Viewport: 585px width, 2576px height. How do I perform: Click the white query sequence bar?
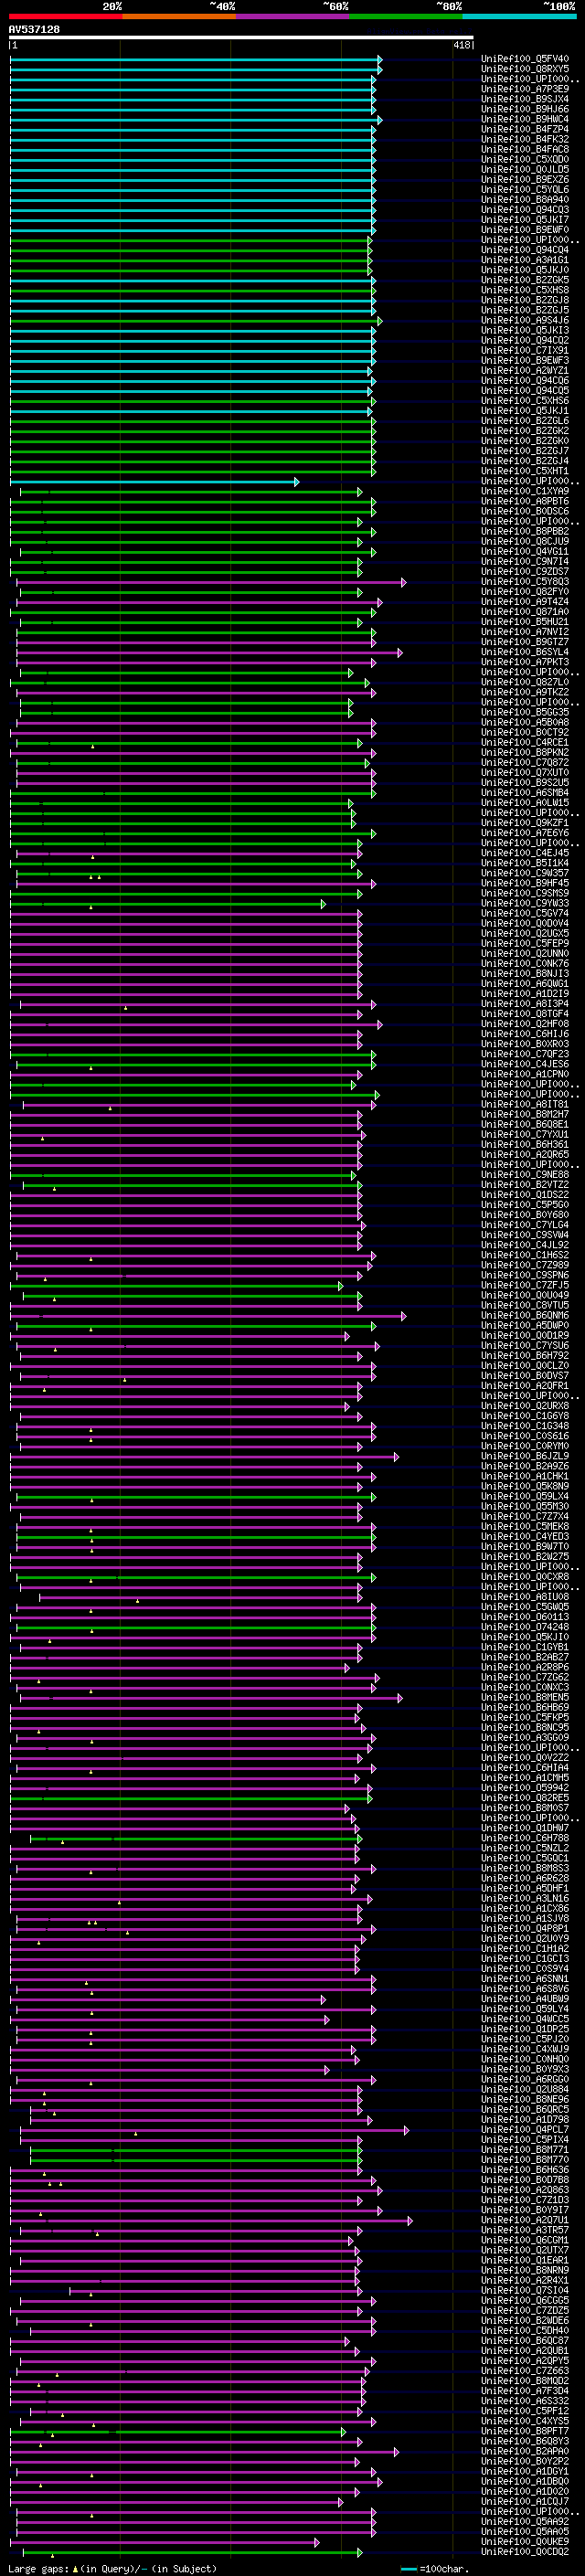tap(241, 38)
